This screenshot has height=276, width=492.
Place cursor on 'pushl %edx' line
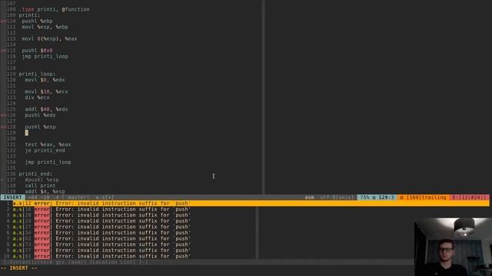[41, 115]
